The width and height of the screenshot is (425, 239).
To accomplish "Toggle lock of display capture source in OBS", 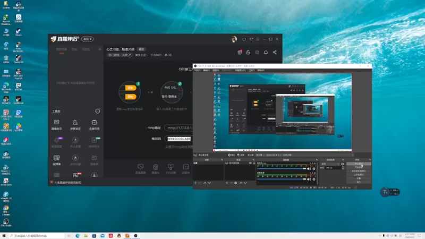I will point(254,163).
